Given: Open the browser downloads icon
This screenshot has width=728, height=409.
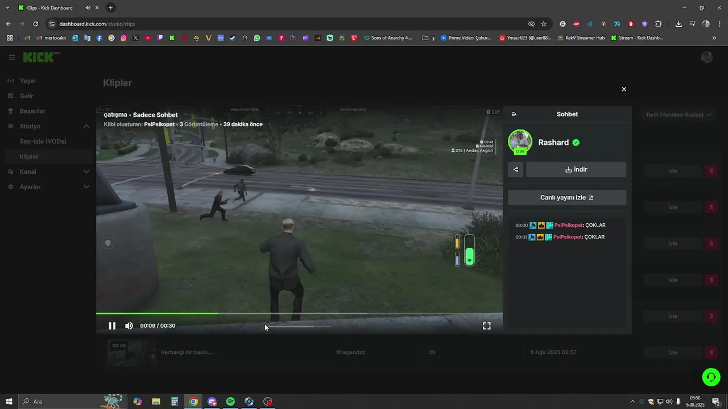Looking at the screenshot, I should tap(679, 24).
